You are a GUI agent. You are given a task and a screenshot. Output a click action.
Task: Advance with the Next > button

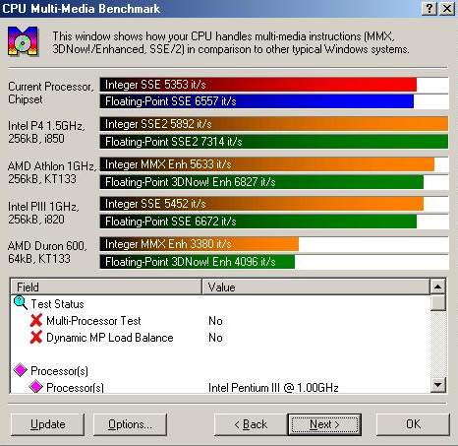pos(324,424)
